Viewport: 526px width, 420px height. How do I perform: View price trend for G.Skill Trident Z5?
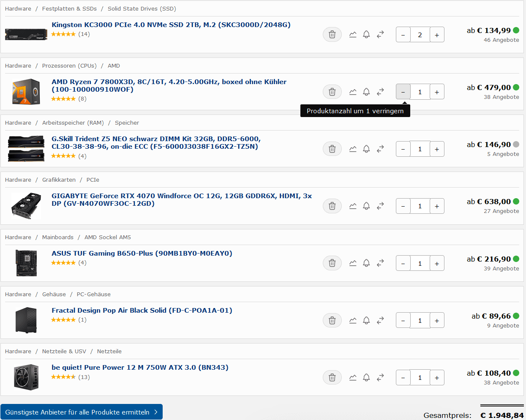click(x=353, y=149)
